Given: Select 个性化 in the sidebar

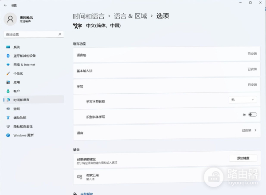Looking at the screenshot, I should [x=18, y=73].
